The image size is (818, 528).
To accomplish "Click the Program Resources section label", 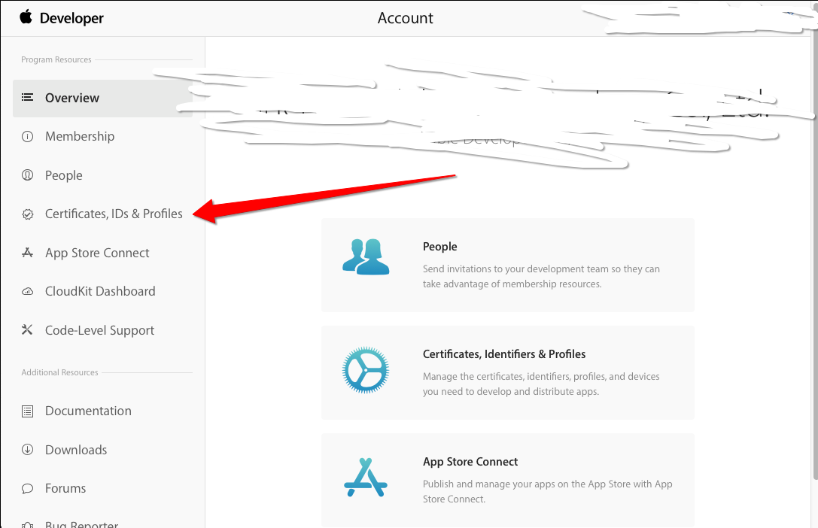I will coord(56,60).
